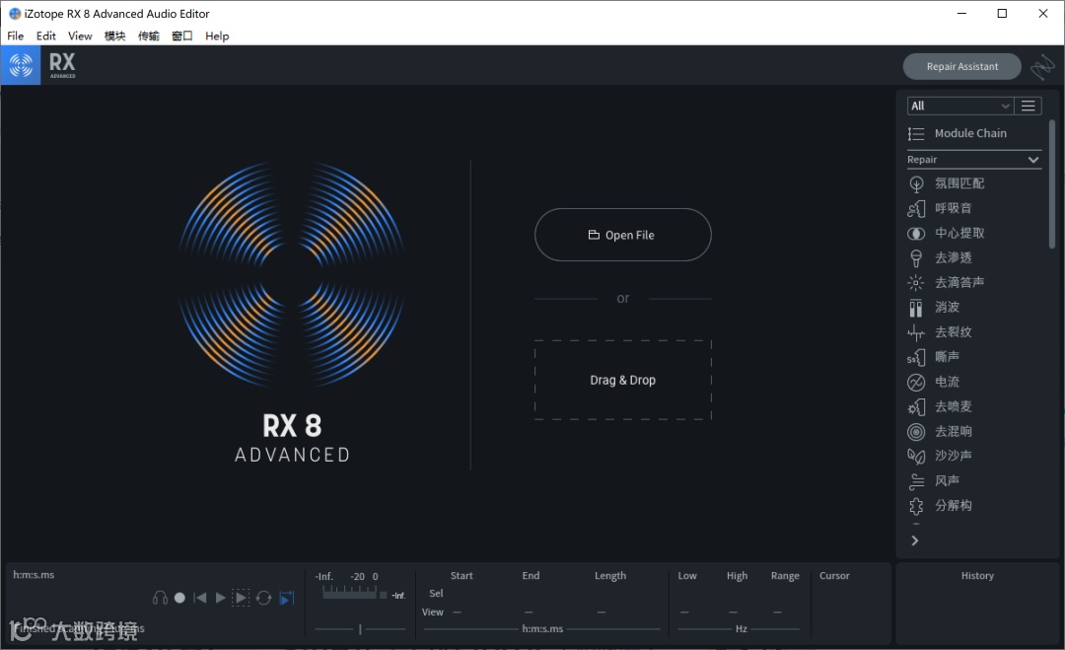Open the 呼吸音 module

[940, 208]
